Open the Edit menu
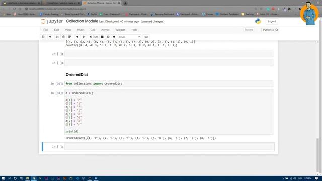The width and height of the screenshot is (322, 181). click(56, 30)
